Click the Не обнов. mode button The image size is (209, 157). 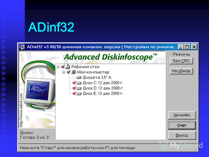tap(181, 71)
